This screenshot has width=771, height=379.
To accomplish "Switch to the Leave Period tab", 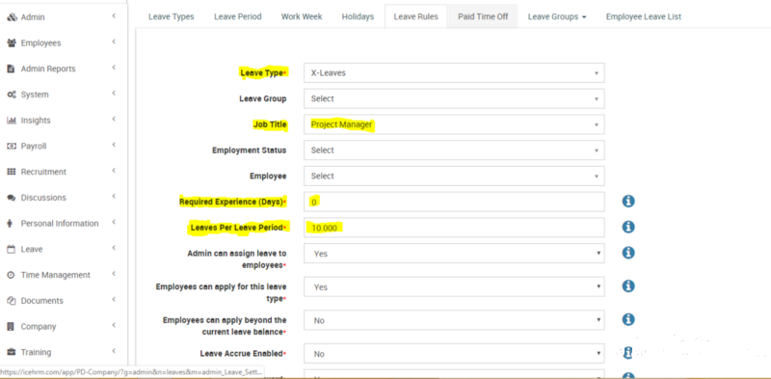I will point(238,16).
